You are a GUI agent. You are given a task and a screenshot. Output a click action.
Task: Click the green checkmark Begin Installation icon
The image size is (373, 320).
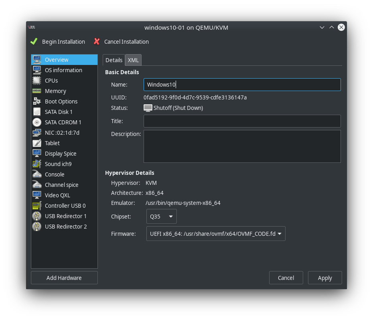pyautogui.click(x=34, y=42)
